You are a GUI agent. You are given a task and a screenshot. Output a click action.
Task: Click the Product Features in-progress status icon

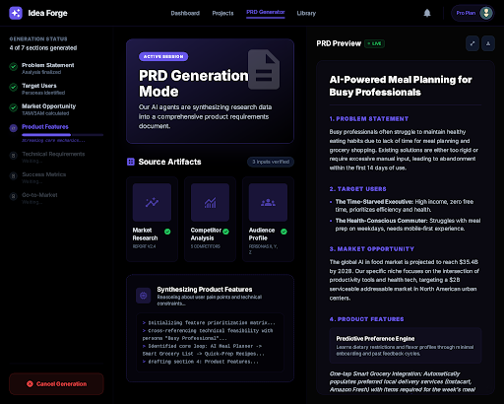tap(13, 128)
